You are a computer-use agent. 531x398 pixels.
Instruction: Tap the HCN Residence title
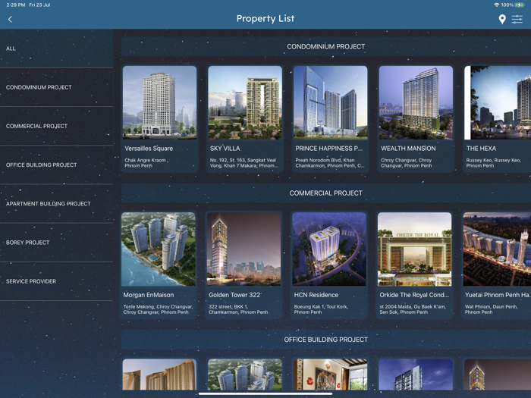316,295
